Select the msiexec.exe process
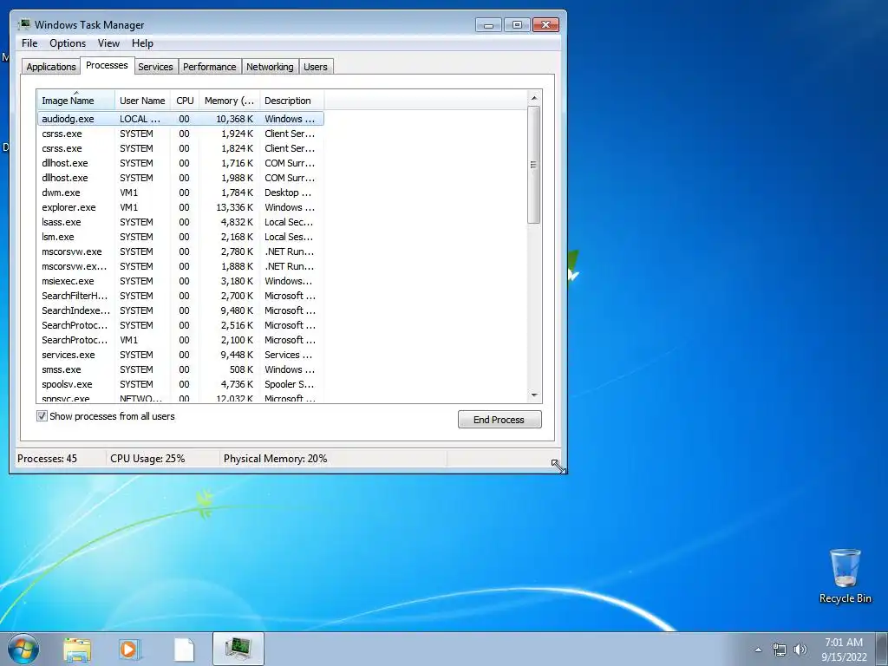Screen dimensions: 888x666 click(180, 281)
